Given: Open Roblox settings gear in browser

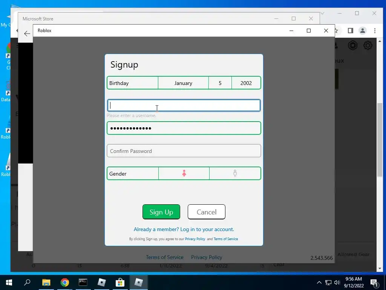Looking at the screenshot, I should (x=368, y=45).
